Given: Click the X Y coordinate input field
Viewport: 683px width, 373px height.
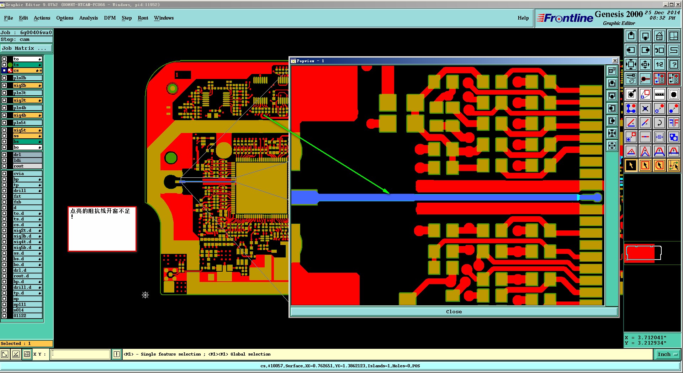Looking at the screenshot, I should [80, 354].
